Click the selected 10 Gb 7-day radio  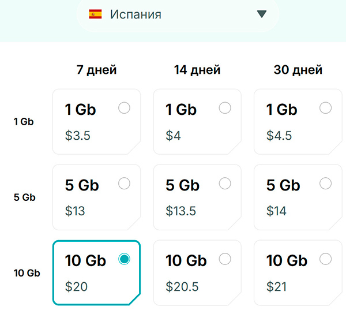coord(124,259)
